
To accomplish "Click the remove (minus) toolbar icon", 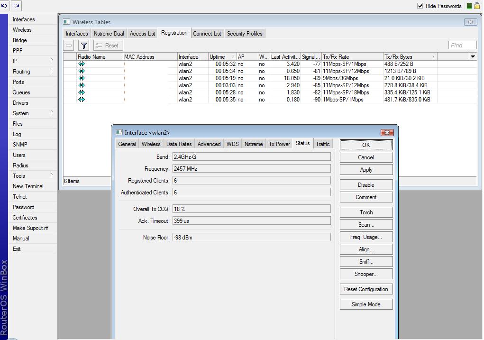I will click(x=69, y=46).
